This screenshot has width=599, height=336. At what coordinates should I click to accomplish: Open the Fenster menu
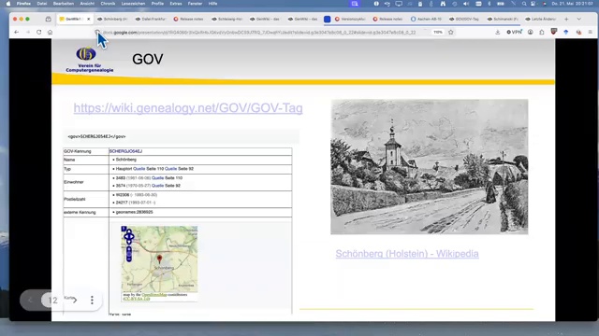click(195, 4)
